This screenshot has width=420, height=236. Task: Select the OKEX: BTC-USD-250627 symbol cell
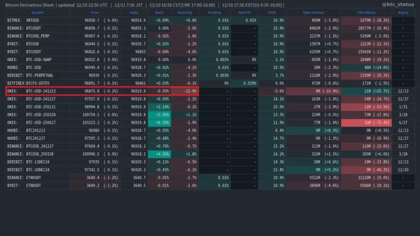(37, 122)
